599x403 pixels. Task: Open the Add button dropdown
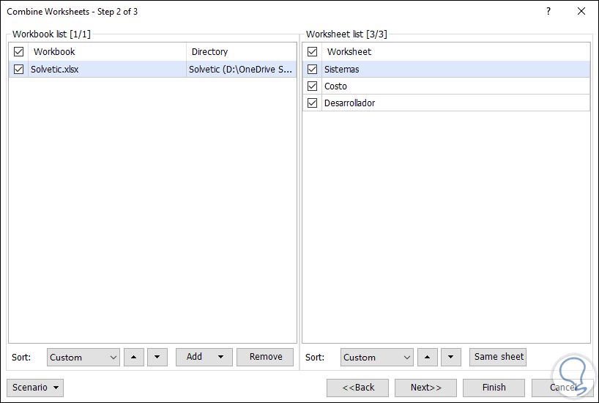(x=204, y=357)
